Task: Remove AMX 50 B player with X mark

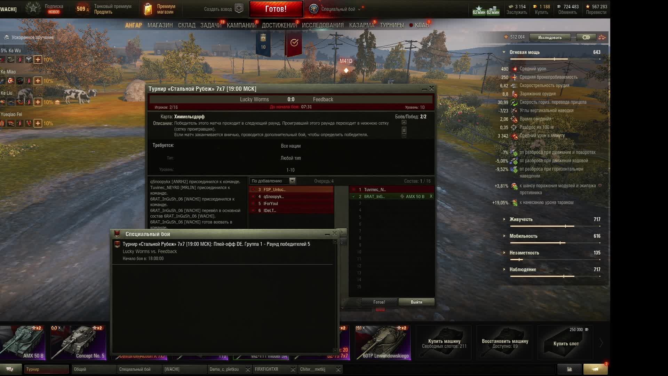Action: pyautogui.click(x=431, y=196)
